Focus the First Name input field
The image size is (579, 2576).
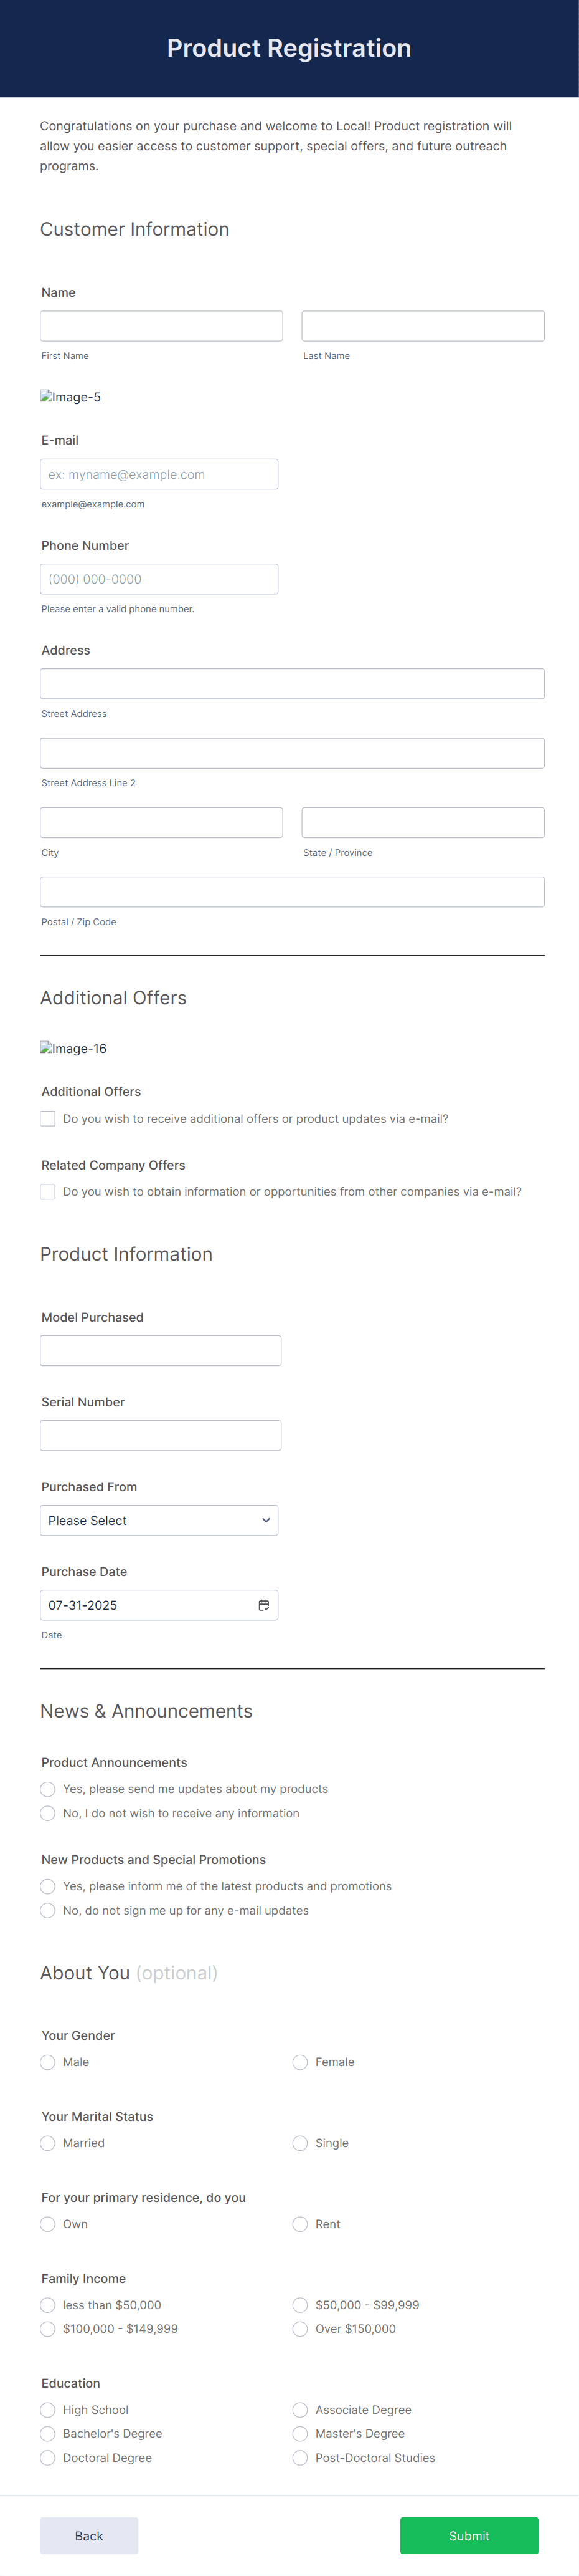162,326
